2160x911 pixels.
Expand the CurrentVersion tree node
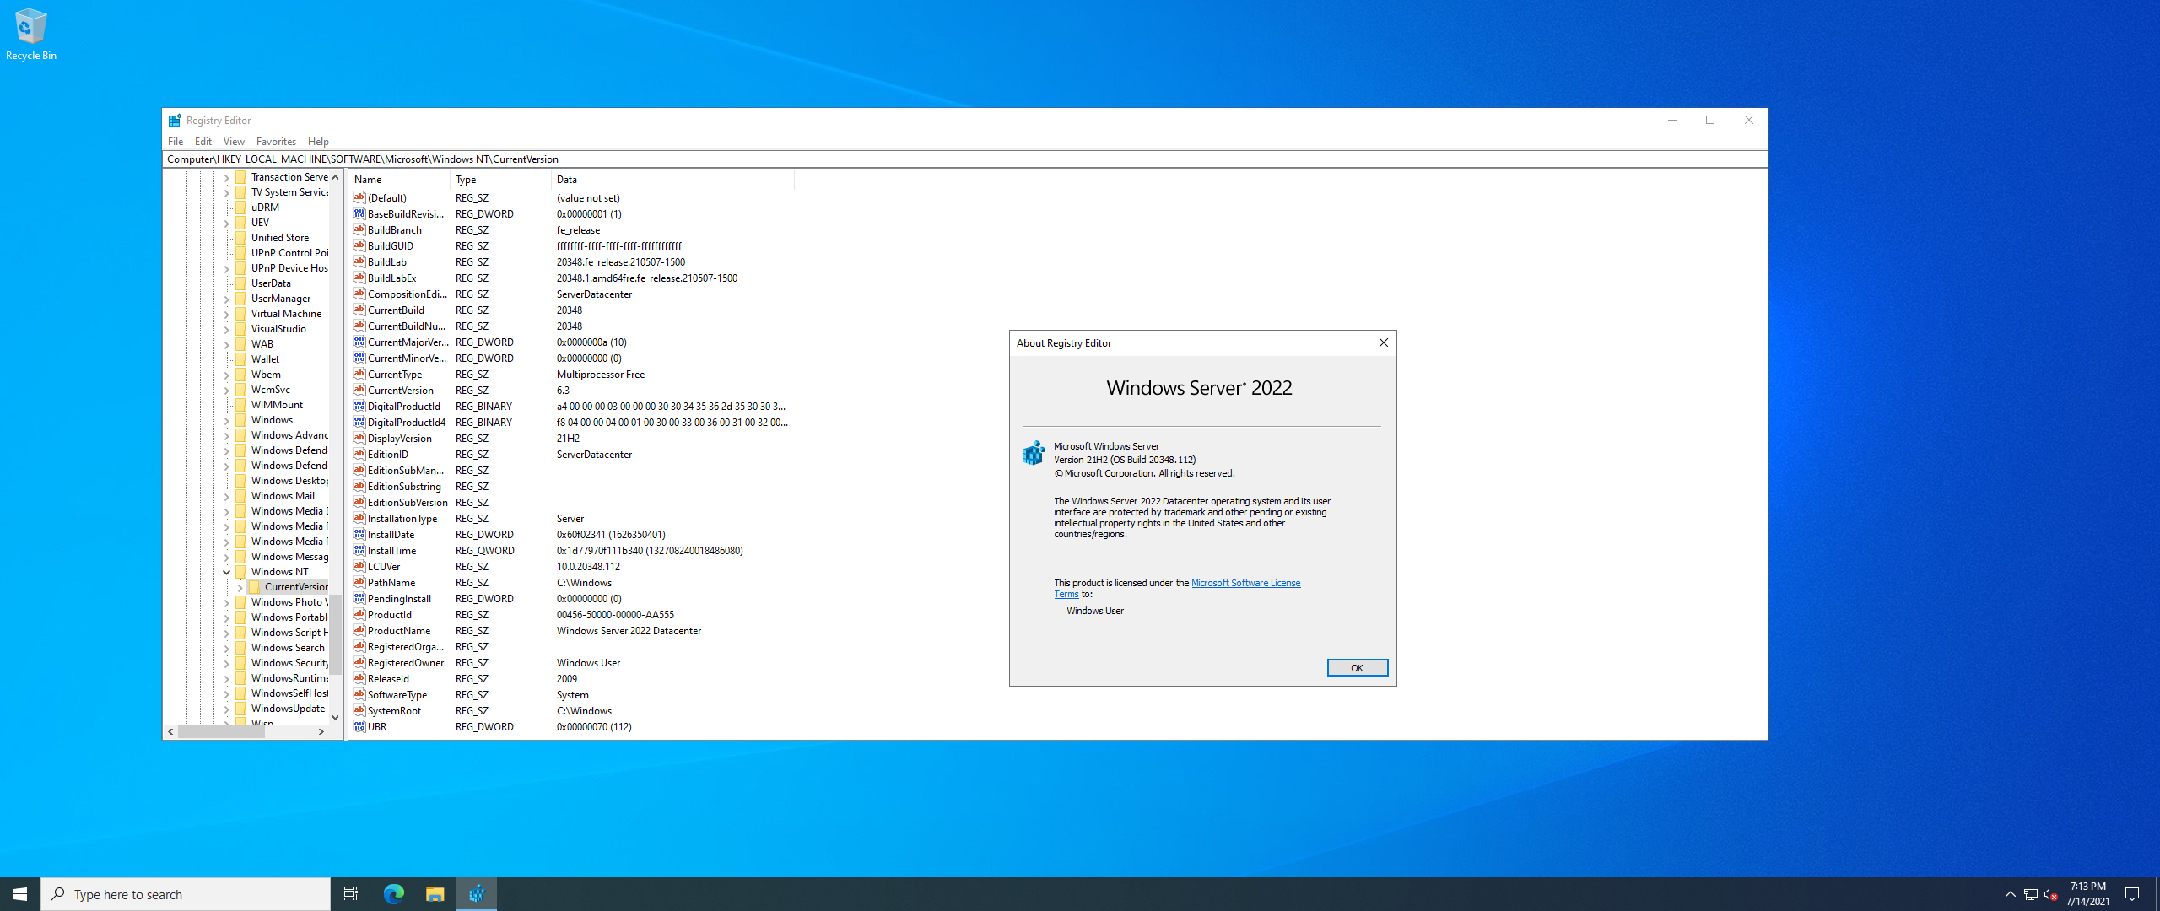(240, 587)
